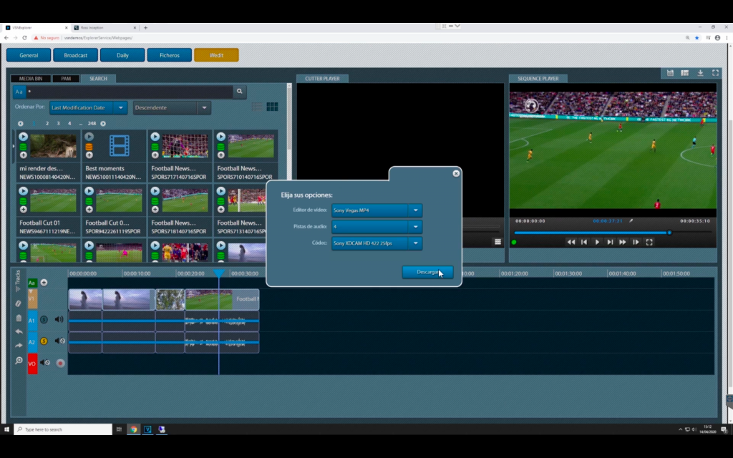Screen dimensions: 733x458
Task: Select the SEARCH tab
Action: [x=98, y=79]
